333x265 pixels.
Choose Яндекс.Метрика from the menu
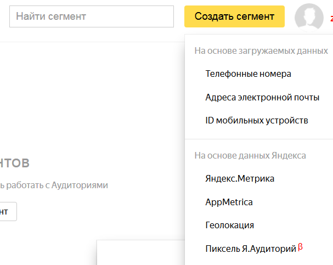[240, 178]
